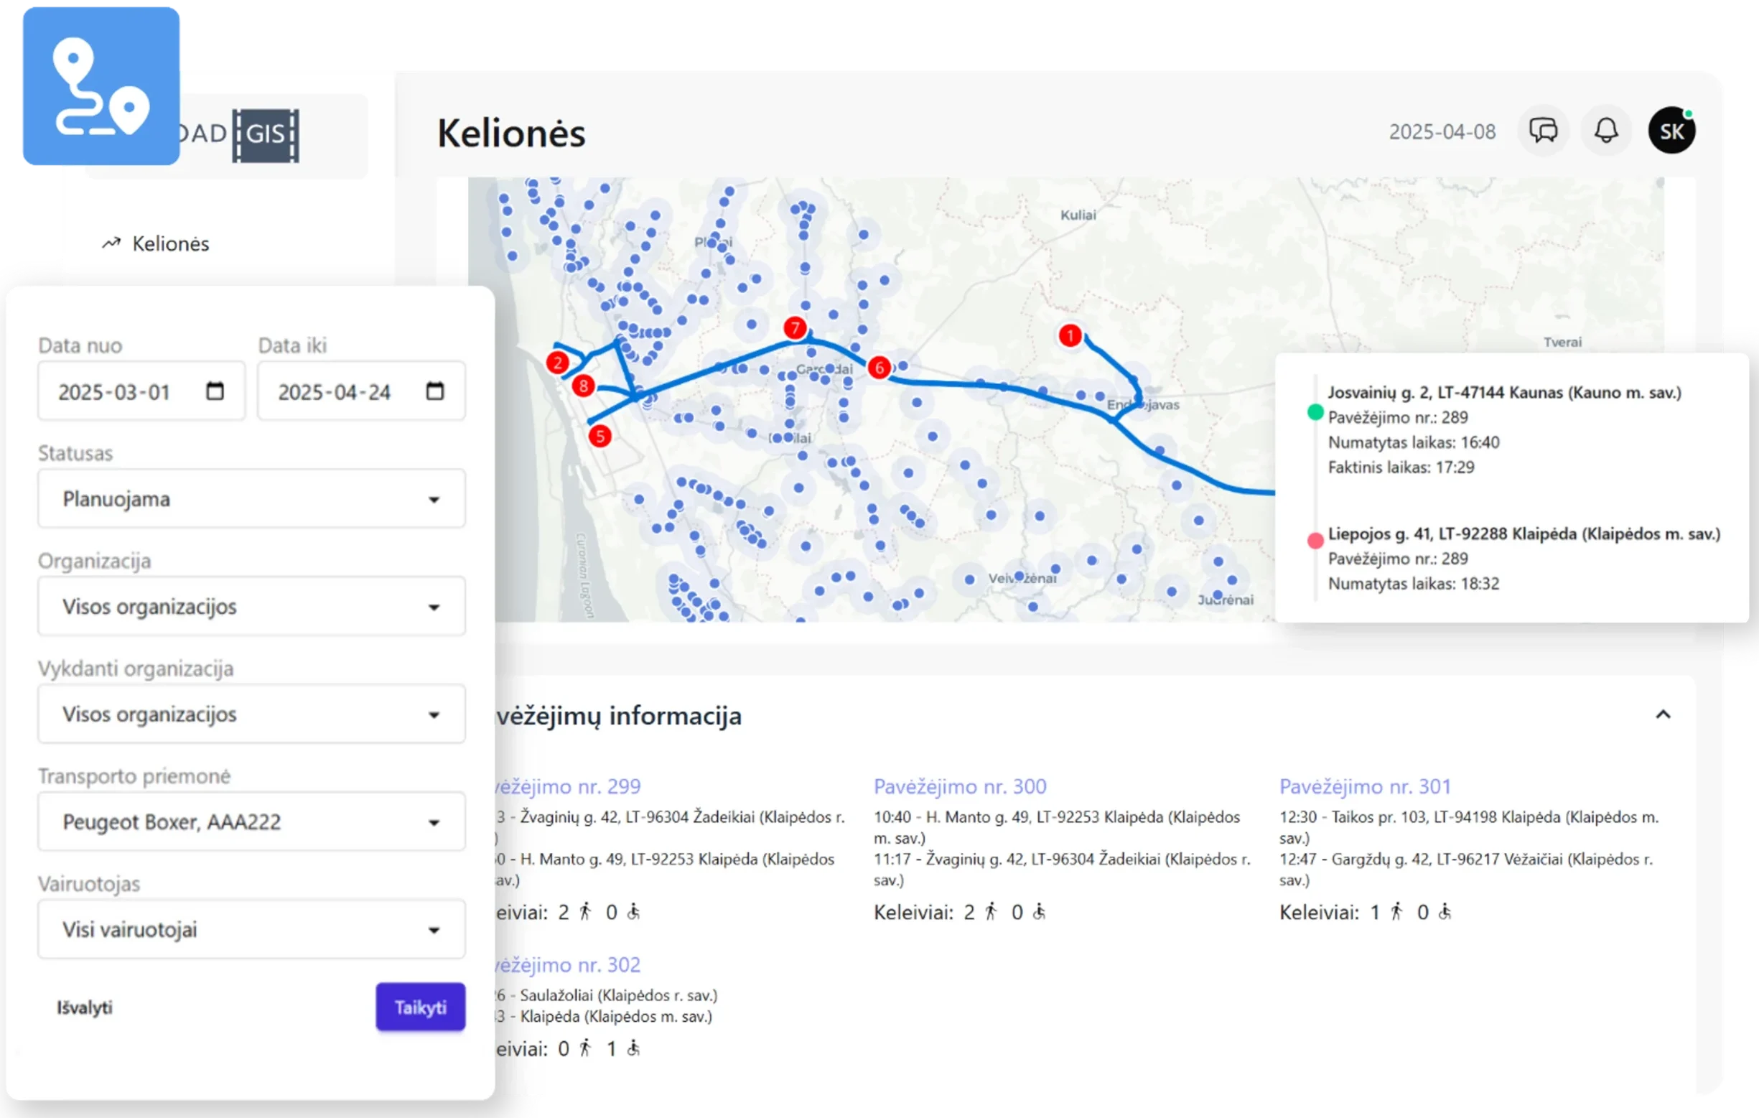The width and height of the screenshot is (1759, 1118).
Task: Select red map marker 2
Action: (x=557, y=363)
